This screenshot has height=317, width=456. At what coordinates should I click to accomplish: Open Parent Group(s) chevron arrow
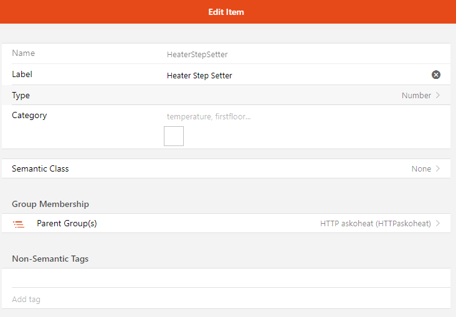pos(438,223)
